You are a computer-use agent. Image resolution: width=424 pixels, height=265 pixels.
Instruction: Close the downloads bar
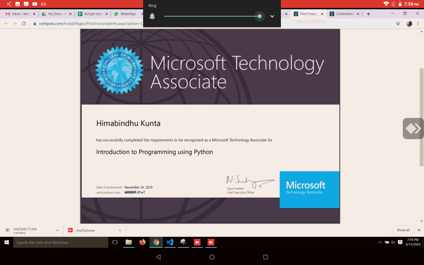coord(419,230)
